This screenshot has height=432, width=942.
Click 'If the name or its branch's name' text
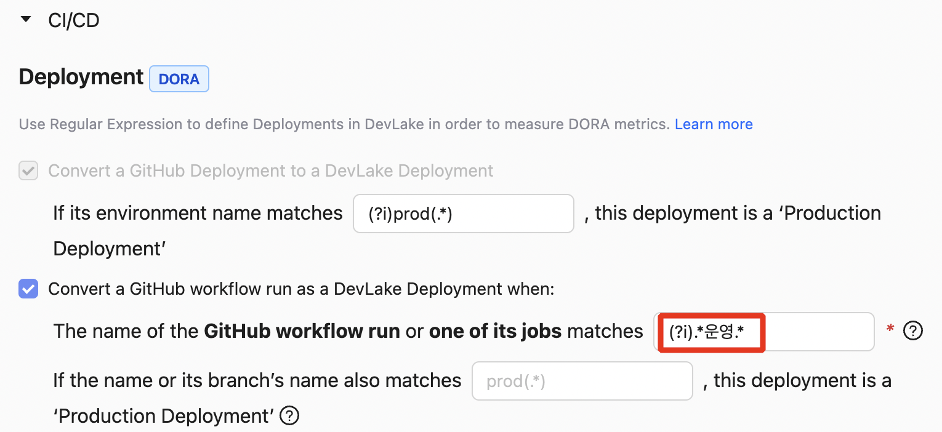(257, 381)
